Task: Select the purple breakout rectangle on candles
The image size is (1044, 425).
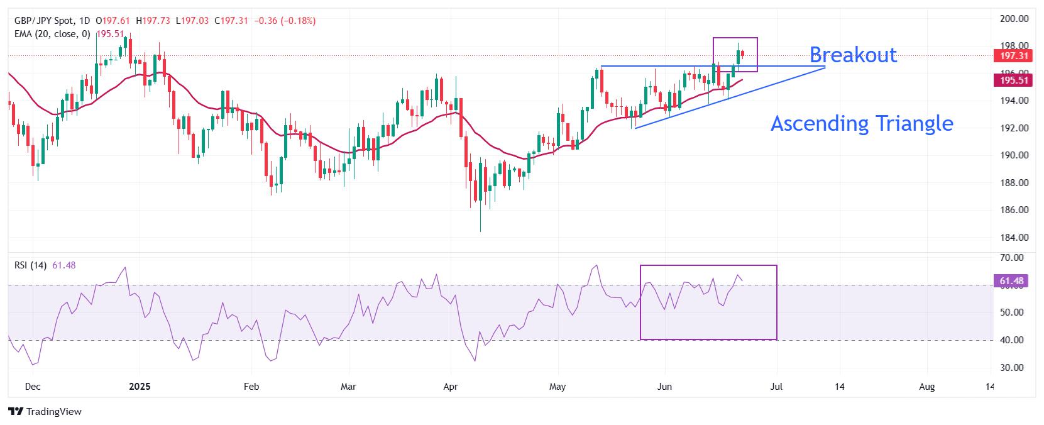Action: pyautogui.click(x=735, y=54)
